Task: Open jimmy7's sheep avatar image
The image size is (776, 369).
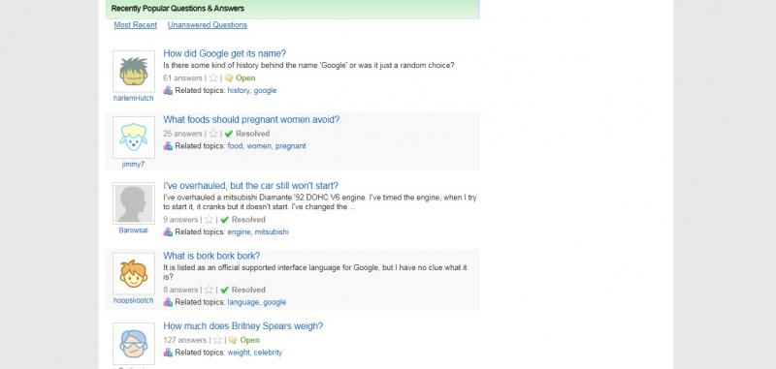Action: 134,138
